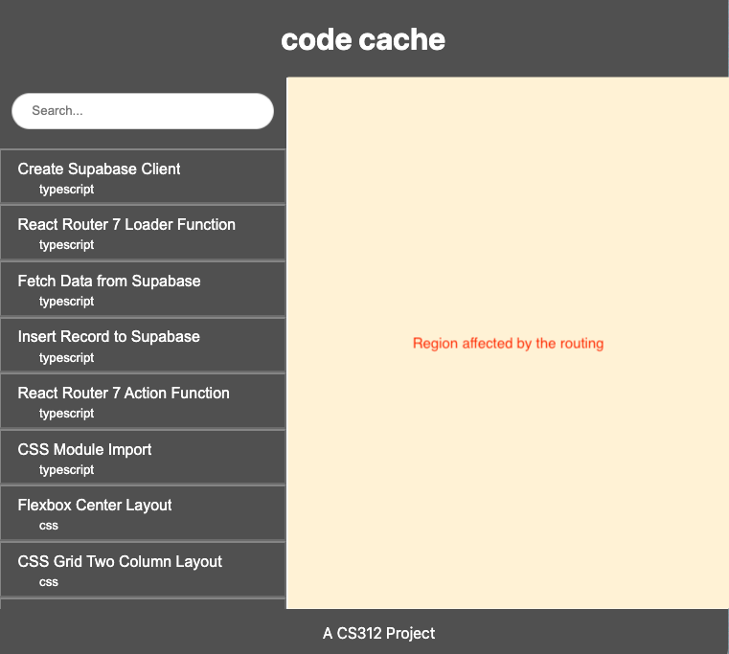
Task: Select Insert Record to Supabase snippet
Action: pos(108,337)
